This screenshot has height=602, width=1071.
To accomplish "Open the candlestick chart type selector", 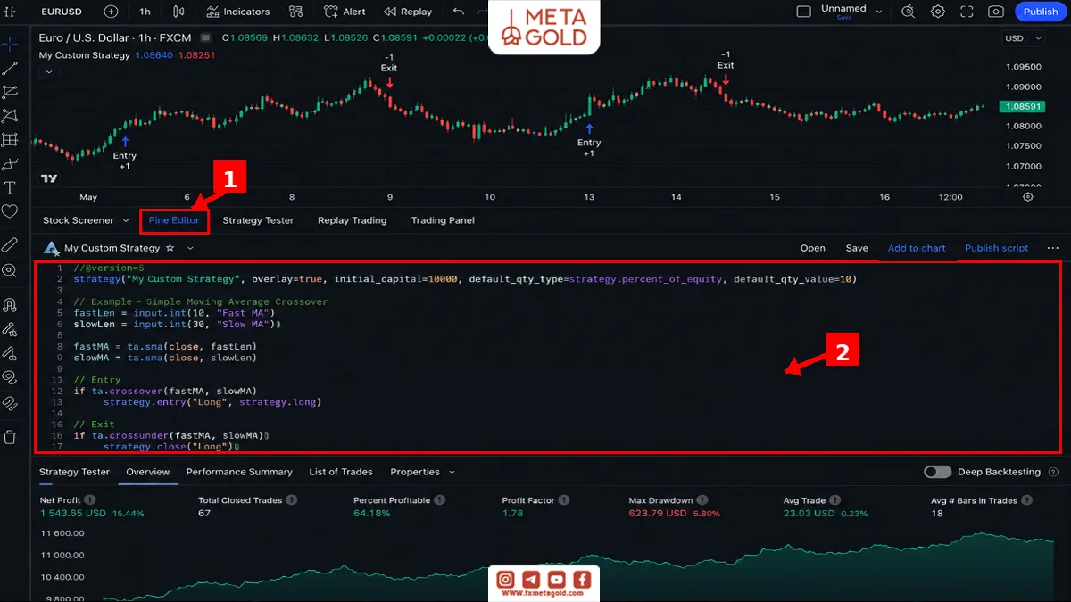I will [178, 12].
